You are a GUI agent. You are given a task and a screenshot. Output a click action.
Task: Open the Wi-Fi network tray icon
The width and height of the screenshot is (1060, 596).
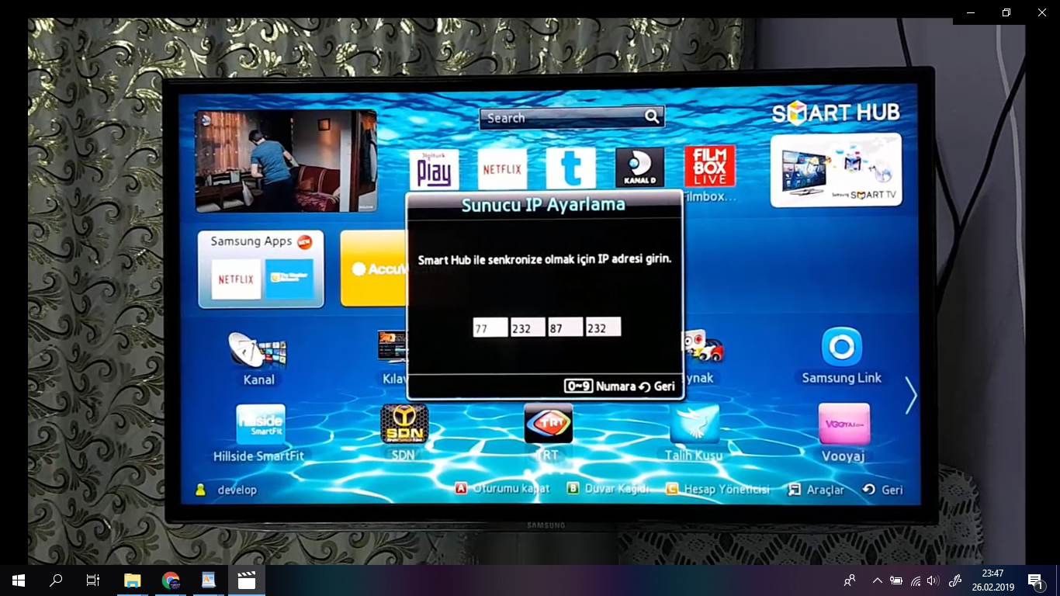click(x=915, y=580)
